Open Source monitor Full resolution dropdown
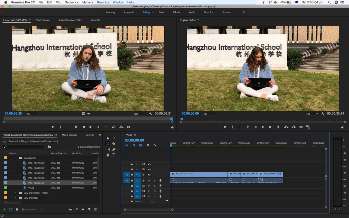 (x=139, y=114)
